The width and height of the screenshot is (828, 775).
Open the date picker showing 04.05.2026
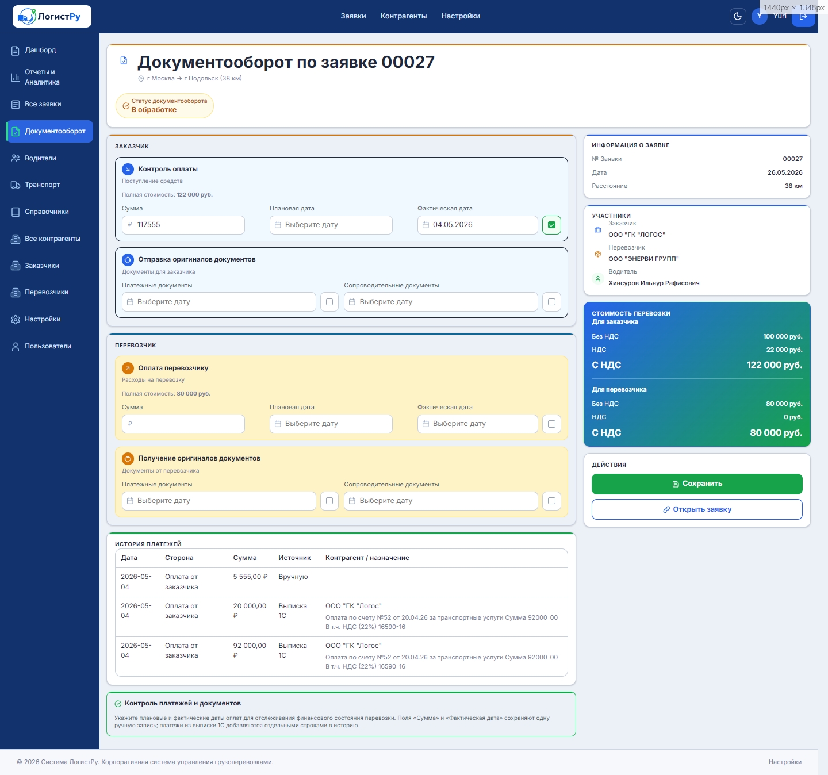(478, 225)
